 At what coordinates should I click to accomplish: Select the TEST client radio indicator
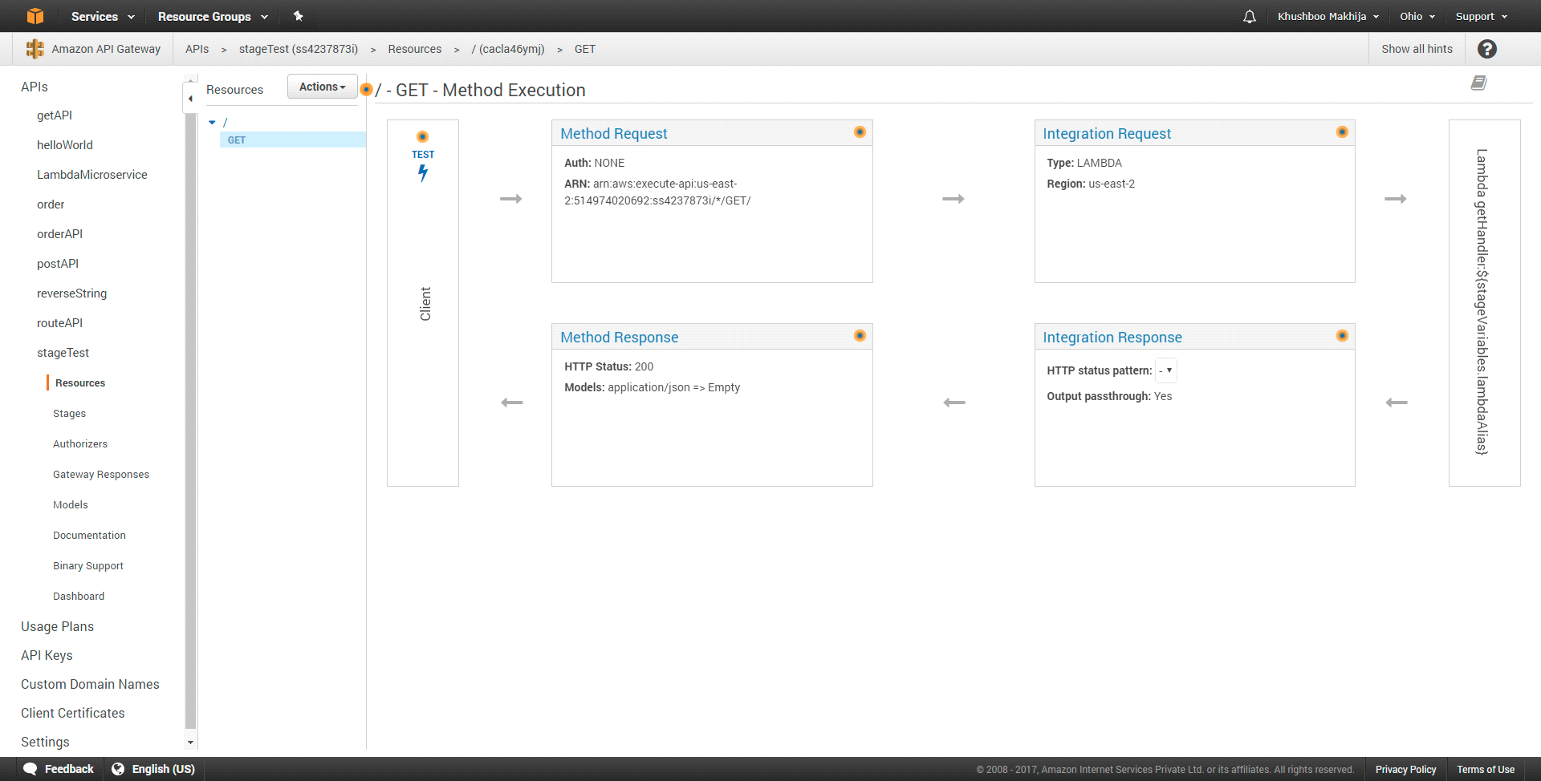423,136
